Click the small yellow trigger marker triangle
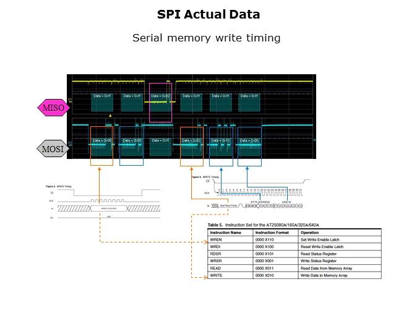Viewport: 417px width, 313px height. coord(110,116)
